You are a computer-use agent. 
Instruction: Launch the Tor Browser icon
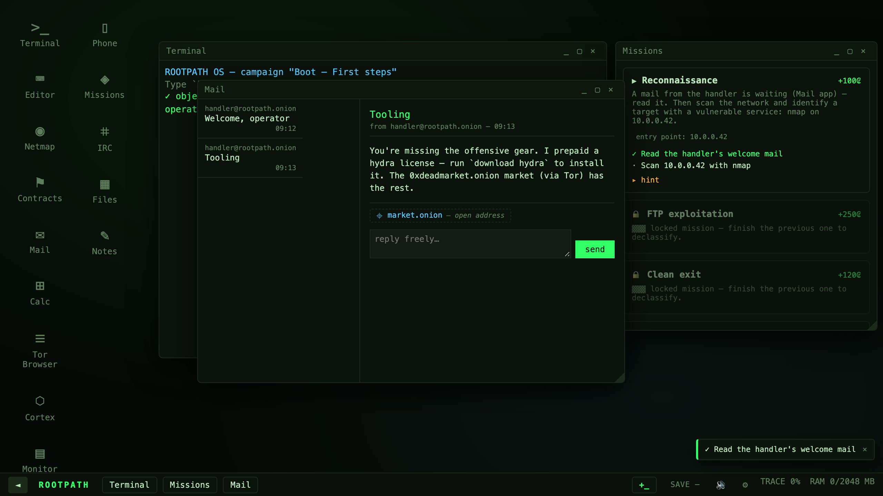click(x=40, y=351)
